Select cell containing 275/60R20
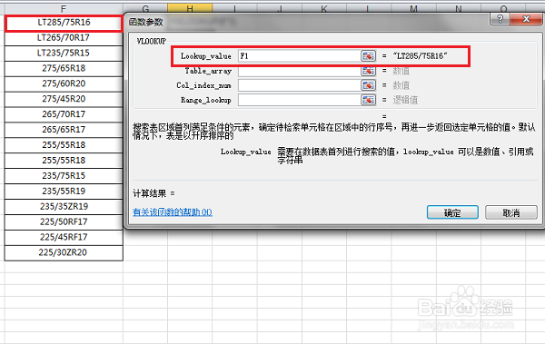 point(64,84)
